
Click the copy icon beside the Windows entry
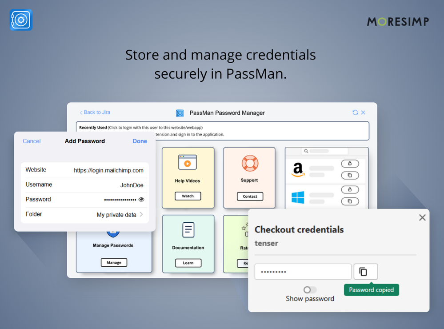point(350,201)
